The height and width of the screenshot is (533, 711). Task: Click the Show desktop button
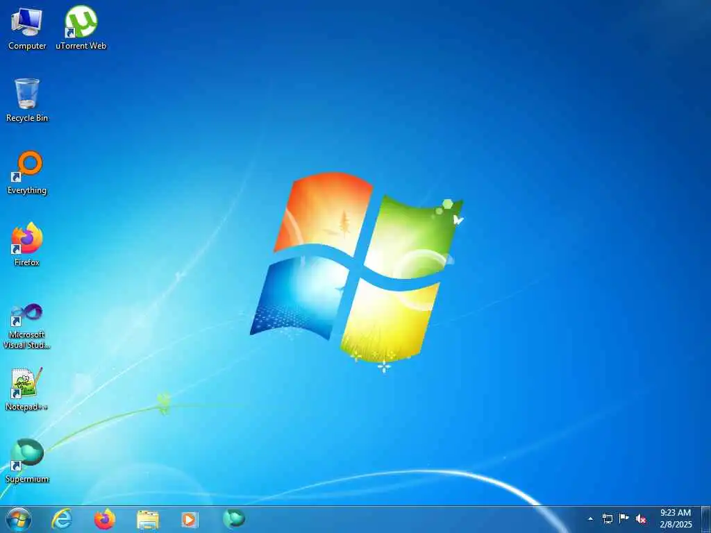pyautogui.click(x=706, y=519)
